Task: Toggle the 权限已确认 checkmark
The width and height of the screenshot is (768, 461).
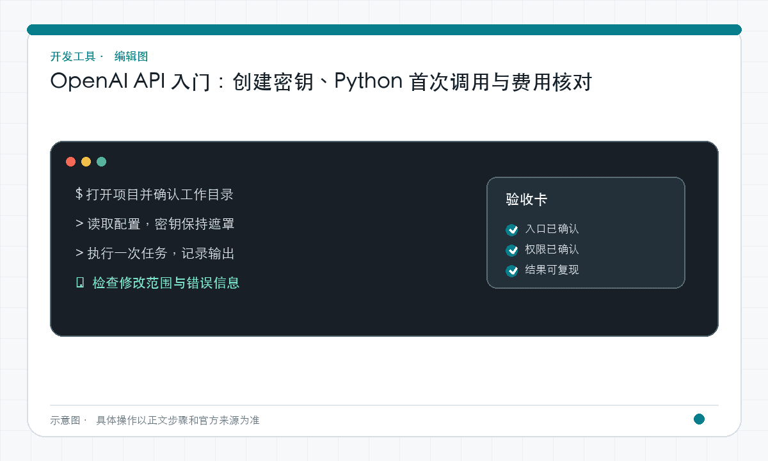Action: pyautogui.click(x=512, y=250)
